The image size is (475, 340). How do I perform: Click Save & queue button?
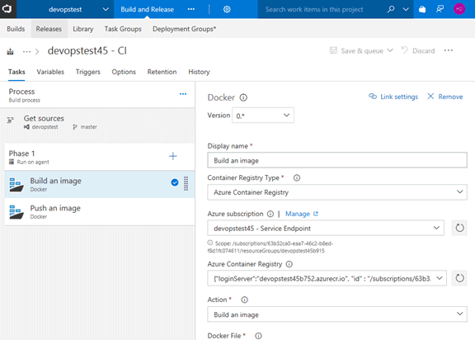(356, 50)
